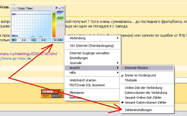Select Gesamt-Datenvolumen-Zähler option
187x116 pixels.
coord(147,102)
